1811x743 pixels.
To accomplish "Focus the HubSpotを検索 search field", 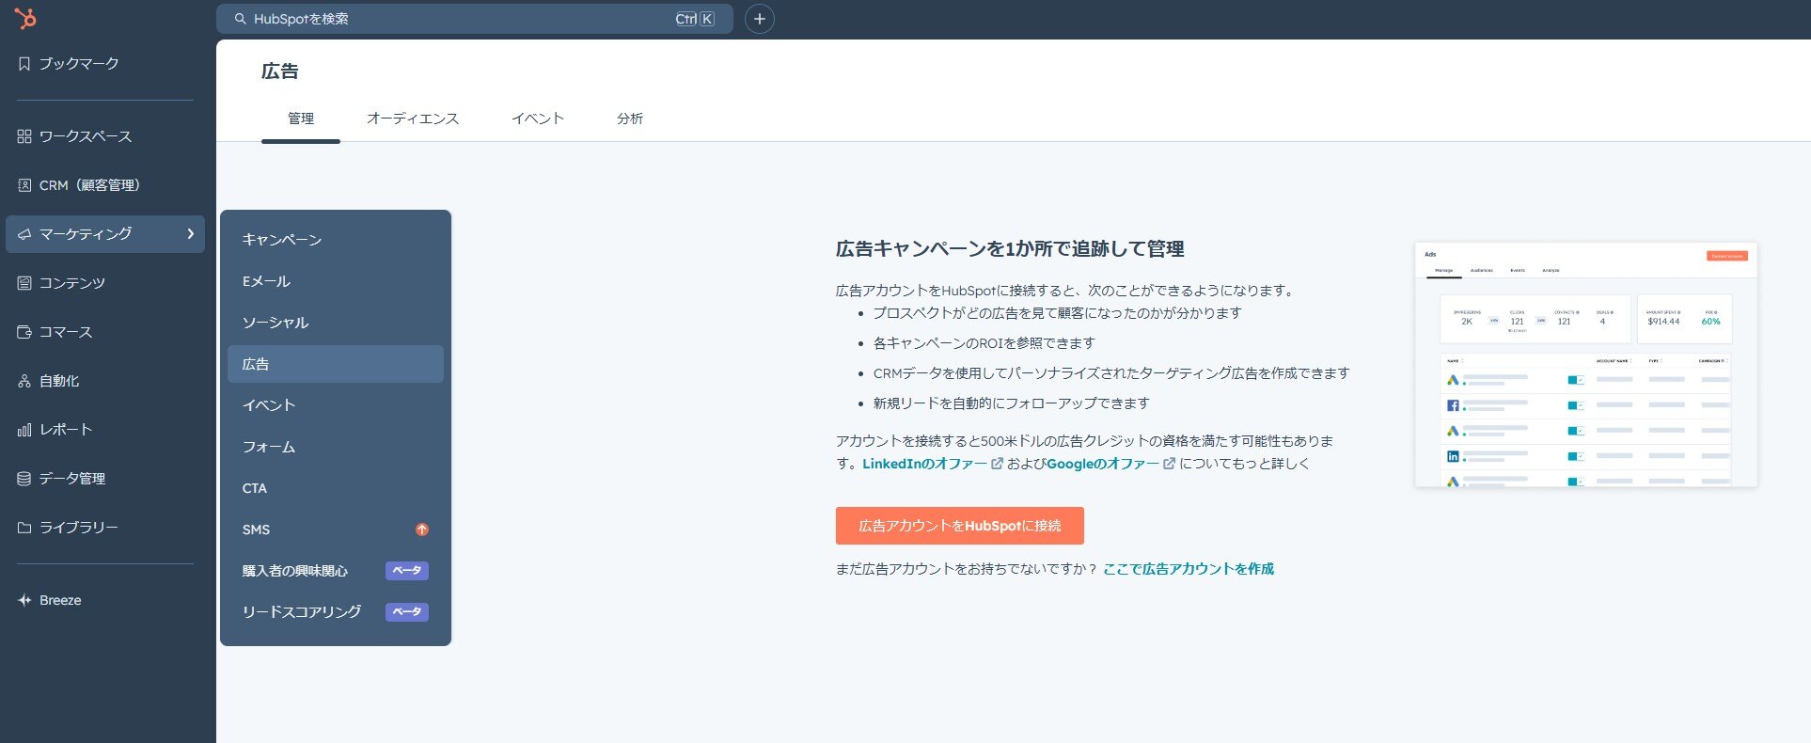I will (475, 19).
